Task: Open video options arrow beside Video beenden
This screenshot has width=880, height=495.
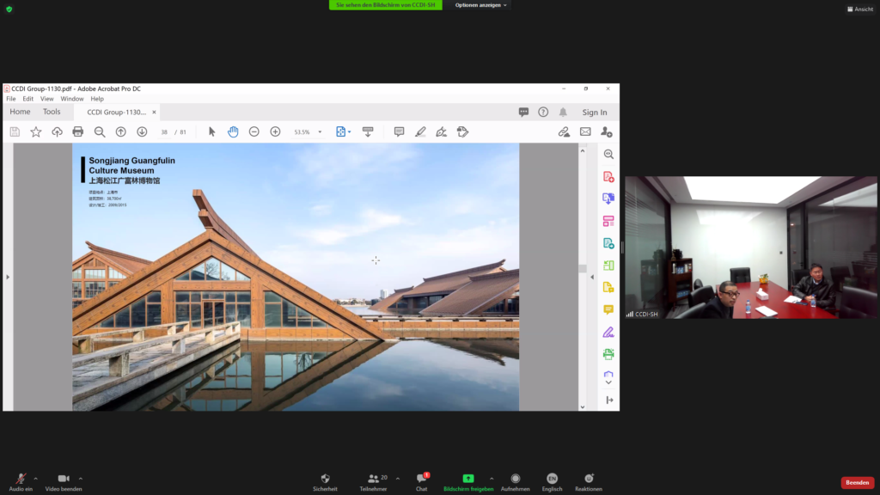Action: 81,478
